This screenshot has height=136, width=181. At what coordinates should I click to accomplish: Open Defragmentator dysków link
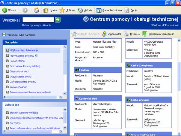click(x=23, y=82)
